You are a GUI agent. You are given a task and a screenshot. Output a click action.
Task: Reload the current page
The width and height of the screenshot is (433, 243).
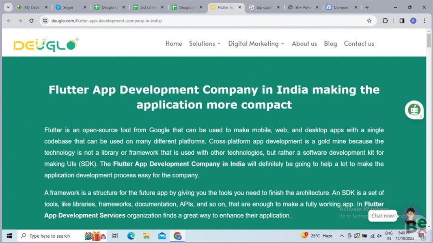tap(31, 21)
